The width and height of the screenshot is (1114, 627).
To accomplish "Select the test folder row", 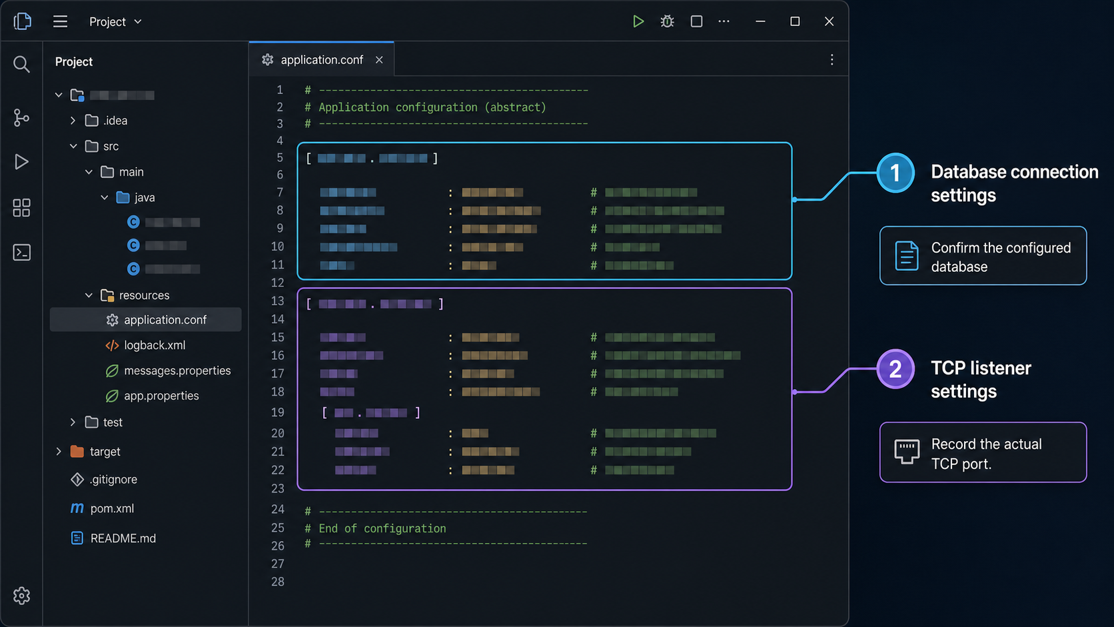I will pos(146,422).
